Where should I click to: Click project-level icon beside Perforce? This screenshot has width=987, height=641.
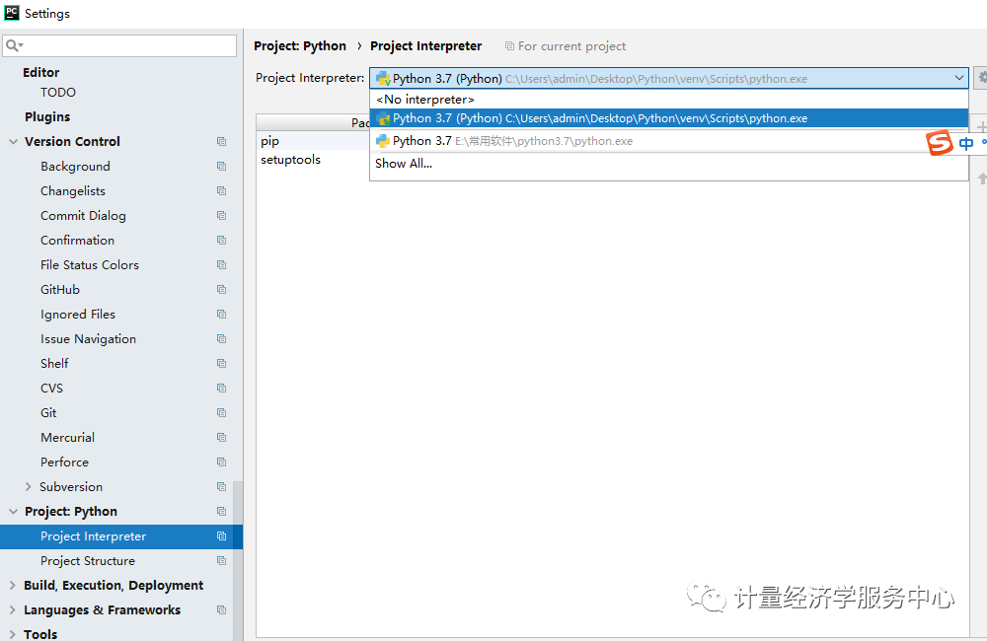tap(221, 462)
